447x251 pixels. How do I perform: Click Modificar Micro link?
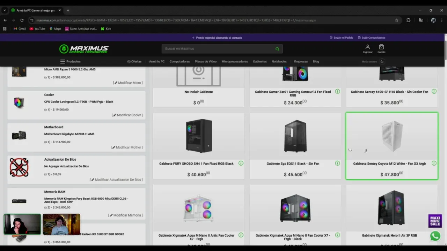[128, 83]
